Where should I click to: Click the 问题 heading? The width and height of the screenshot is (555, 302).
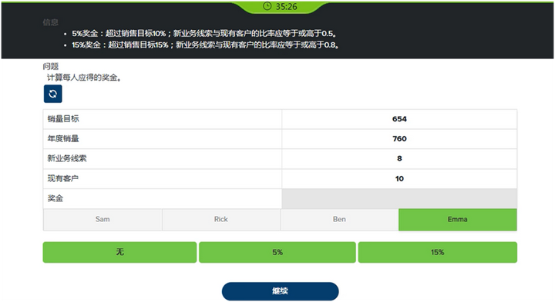coord(51,66)
